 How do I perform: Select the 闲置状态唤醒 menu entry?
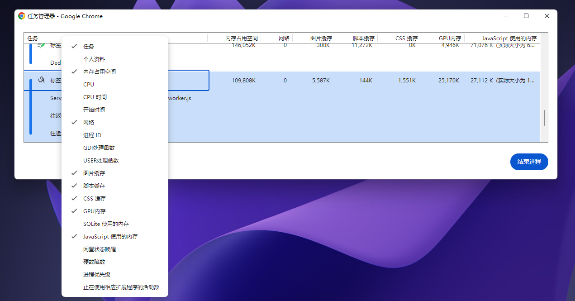coord(115,249)
